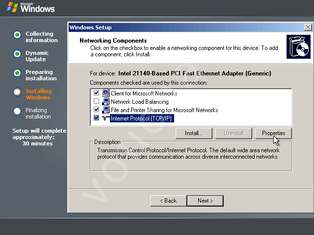Click the TCP/IP description text
This screenshot has width=314, height=235.
[188, 153]
